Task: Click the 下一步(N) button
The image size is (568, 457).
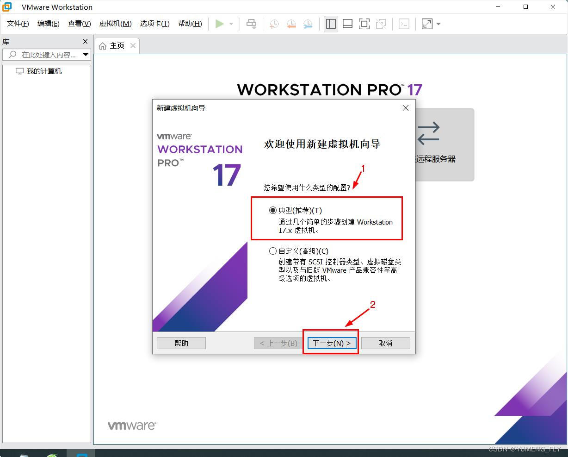Action: [x=332, y=343]
